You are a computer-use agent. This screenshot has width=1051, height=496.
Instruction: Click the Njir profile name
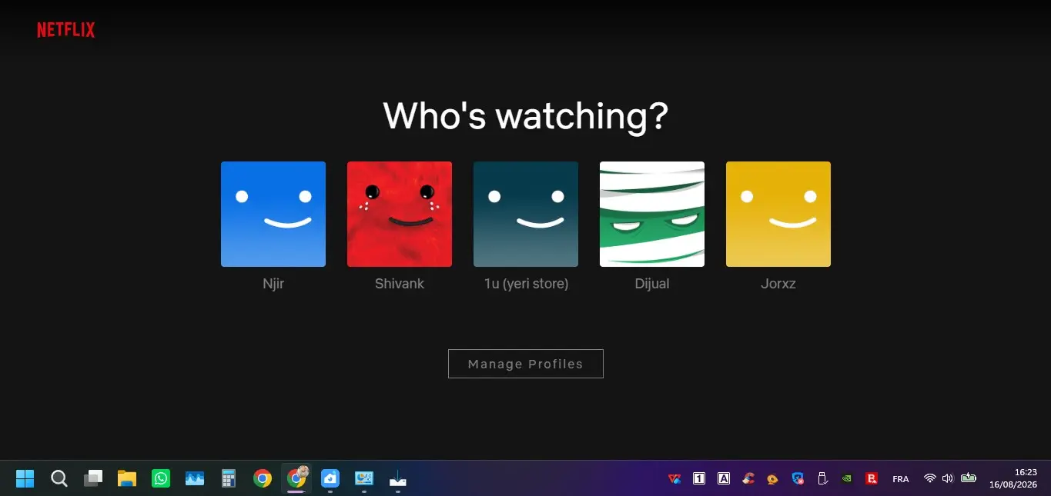click(x=273, y=284)
